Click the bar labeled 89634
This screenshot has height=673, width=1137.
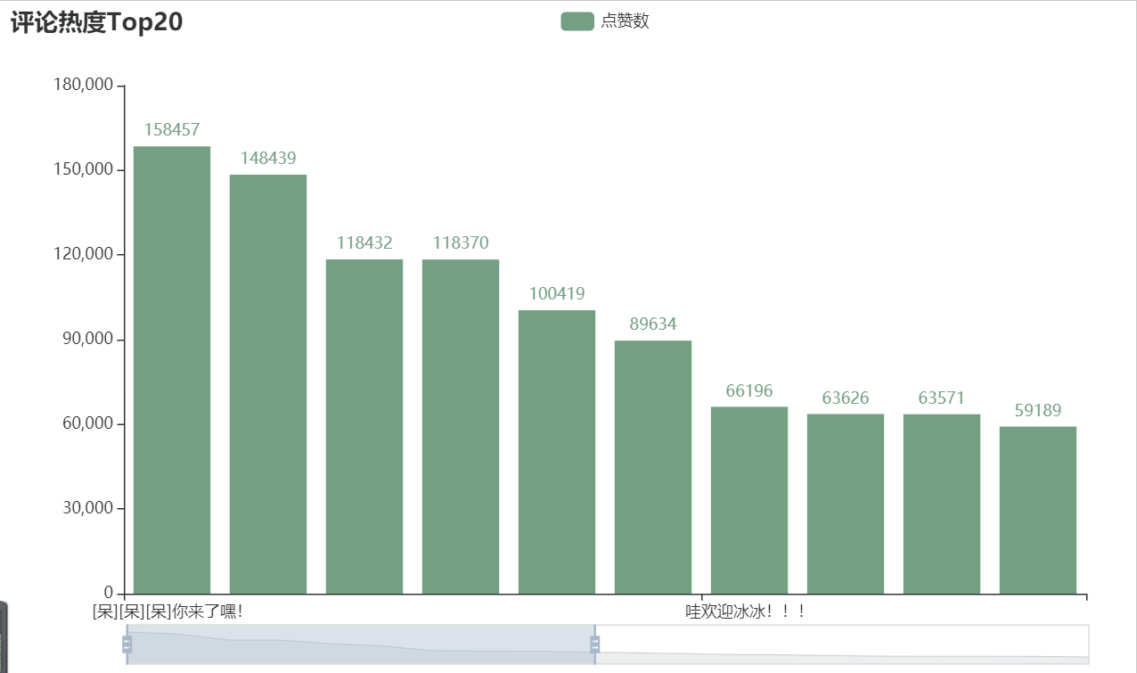pos(653,467)
